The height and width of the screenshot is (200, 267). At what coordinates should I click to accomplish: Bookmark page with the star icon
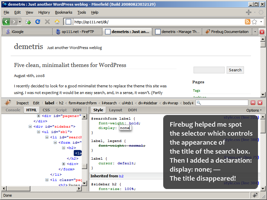point(254,22)
